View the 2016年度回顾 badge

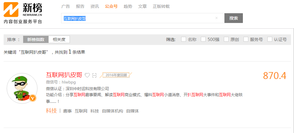tap(116, 75)
